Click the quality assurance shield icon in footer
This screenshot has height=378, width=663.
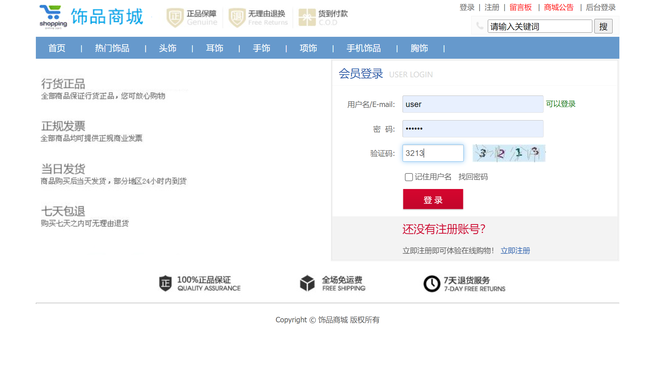[x=165, y=283]
